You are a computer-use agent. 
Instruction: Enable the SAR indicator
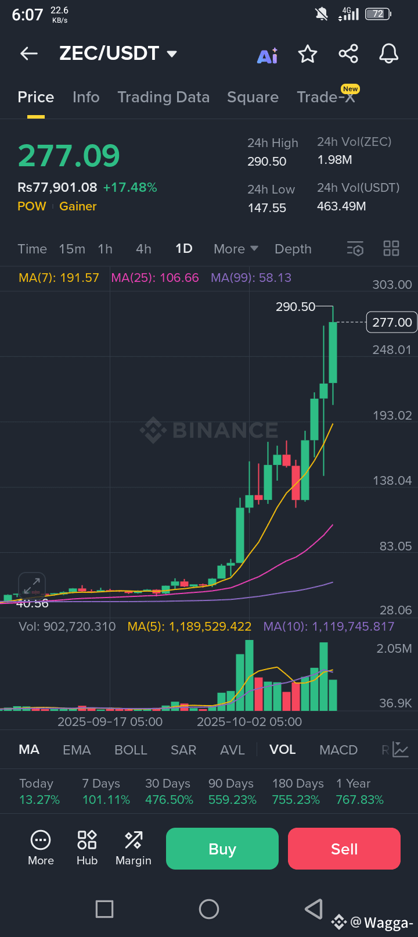pos(183,750)
